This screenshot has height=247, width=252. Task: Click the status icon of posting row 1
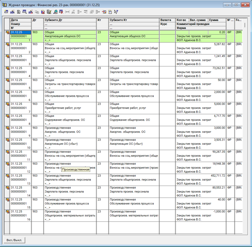pyautogui.click(x=7, y=32)
